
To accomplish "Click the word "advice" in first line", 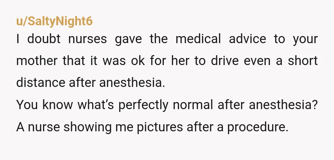I will 247,39.
